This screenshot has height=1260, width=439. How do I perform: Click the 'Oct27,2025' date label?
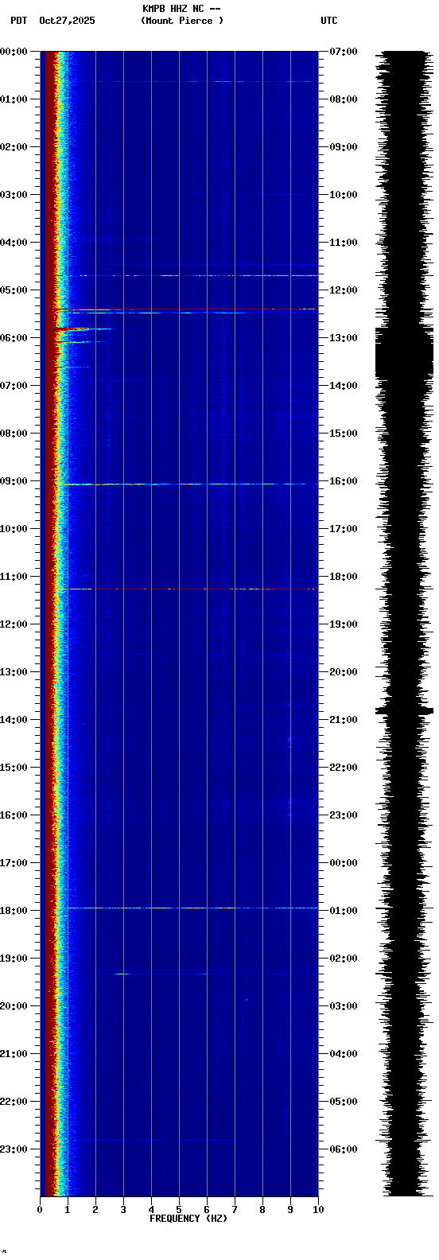tap(67, 21)
